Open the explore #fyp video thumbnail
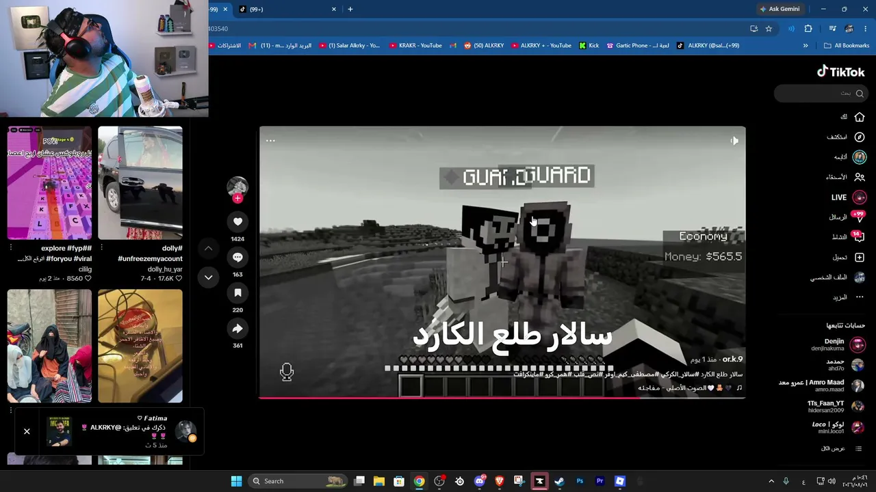The width and height of the screenshot is (876, 492). pyautogui.click(x=49, y=182)
